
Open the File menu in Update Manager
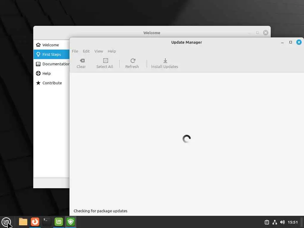click(75, 51)
